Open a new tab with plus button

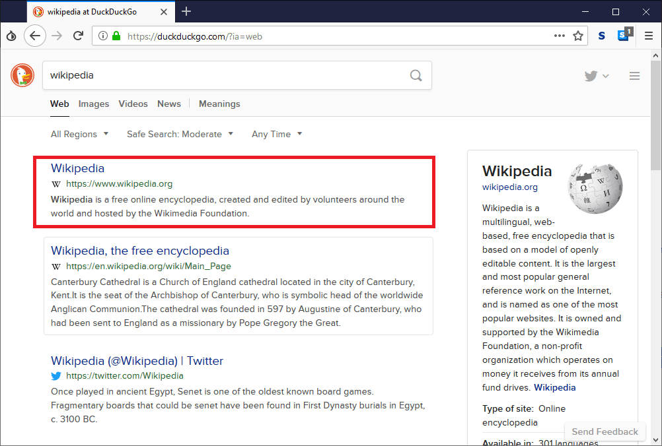point(186,11)
